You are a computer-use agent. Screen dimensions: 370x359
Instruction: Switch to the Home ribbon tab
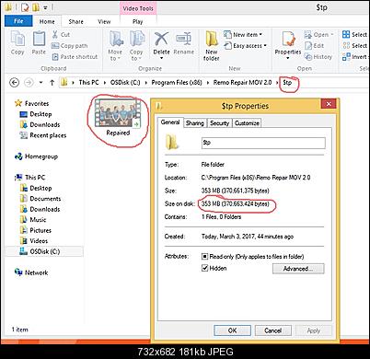click(47, 21)
